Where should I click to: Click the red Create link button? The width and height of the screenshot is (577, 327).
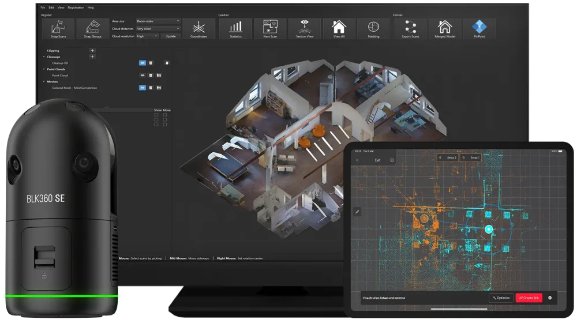pyautogui.click(x=529, y=298)
